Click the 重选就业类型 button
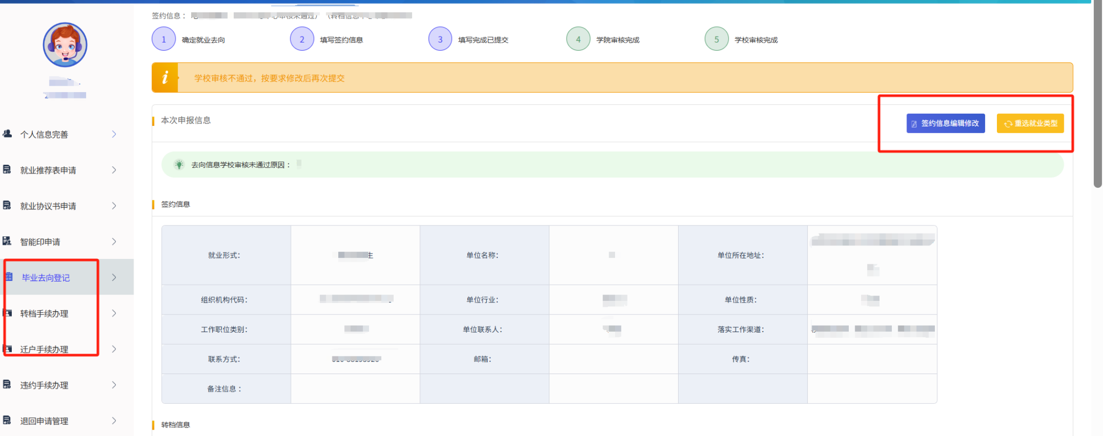This screenshot has width=1103, height=436. pyautogui.click(x=1030, y=123)
